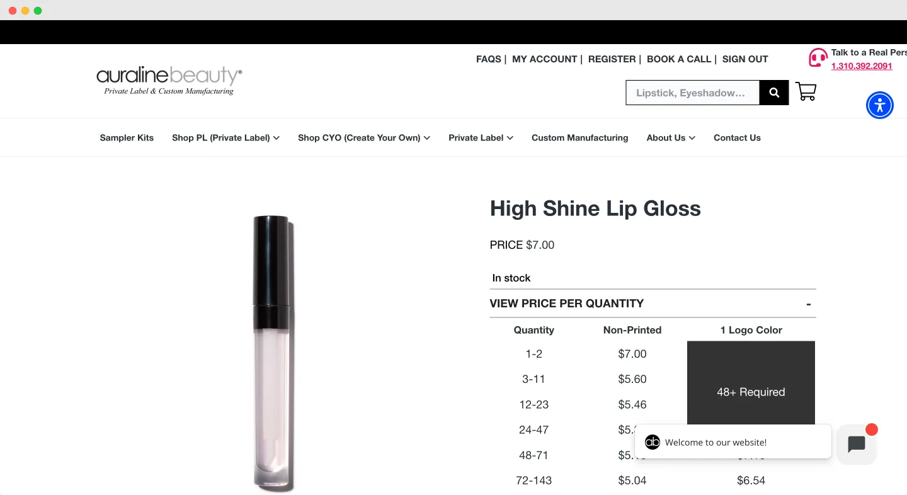Screen dimensions: 907x495
Task: Open MY ACCOUNT link
Action: [544, 59]
